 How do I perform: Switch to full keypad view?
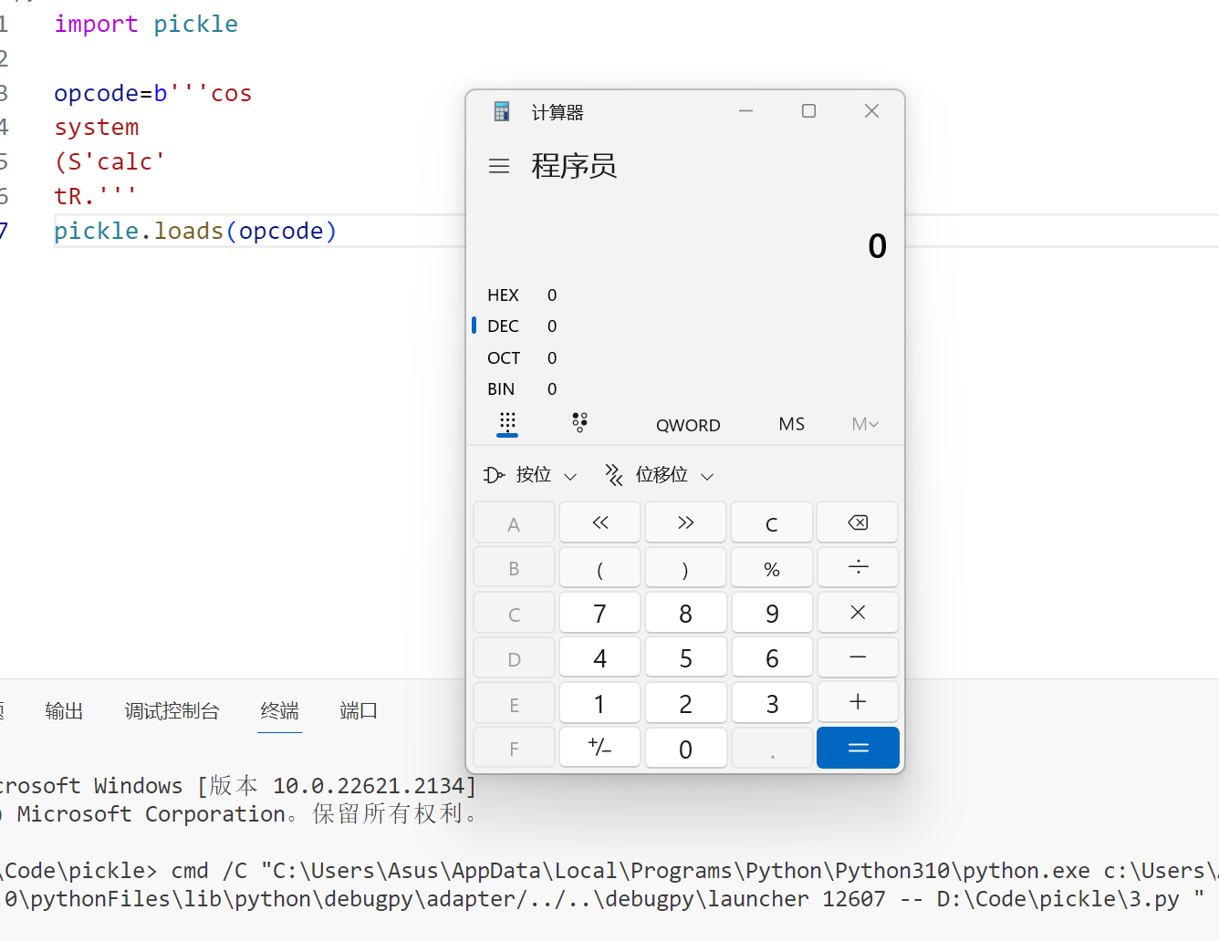coord(507,423)
